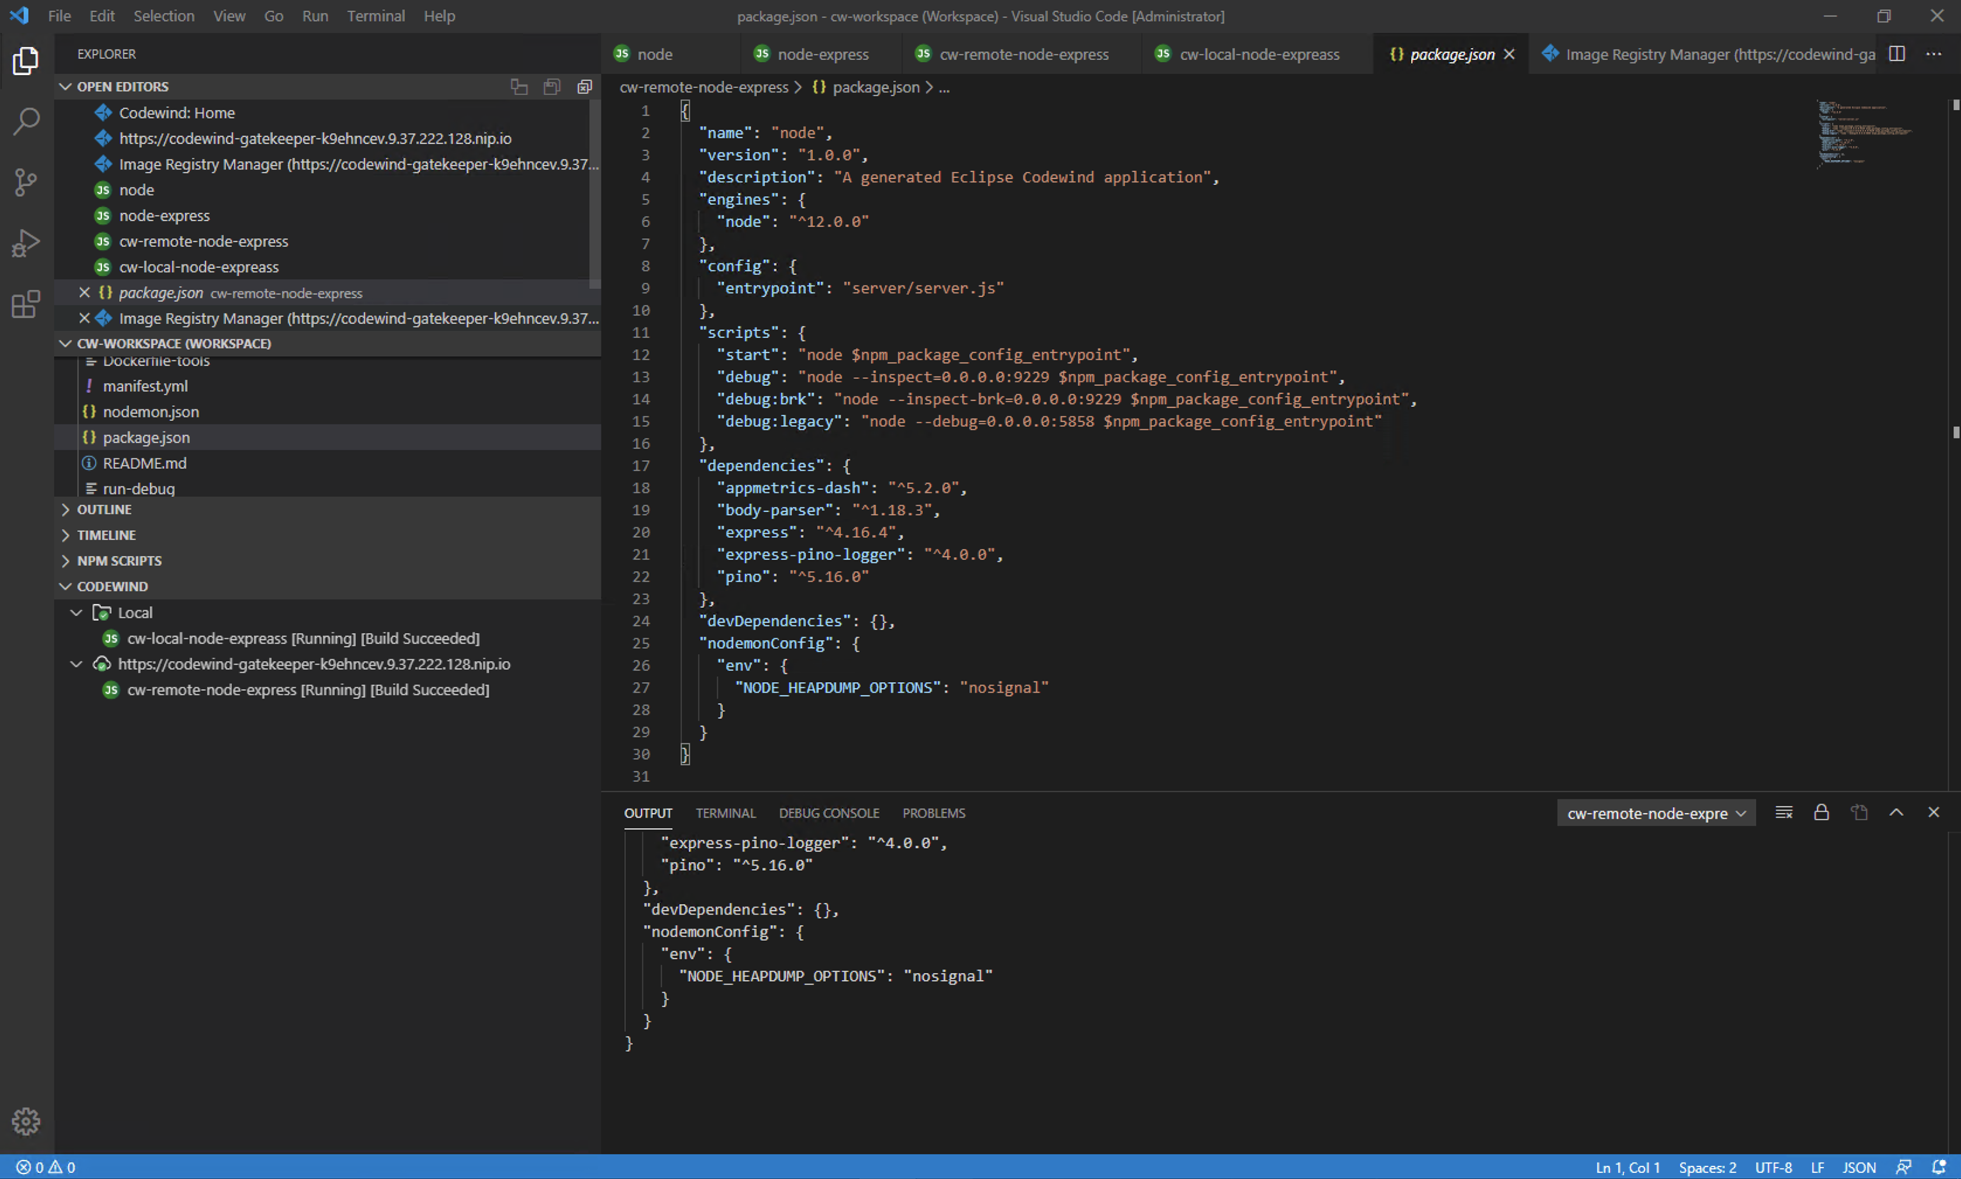Toggle auto-scroll lock in Output panel

tap(1820, 812)
